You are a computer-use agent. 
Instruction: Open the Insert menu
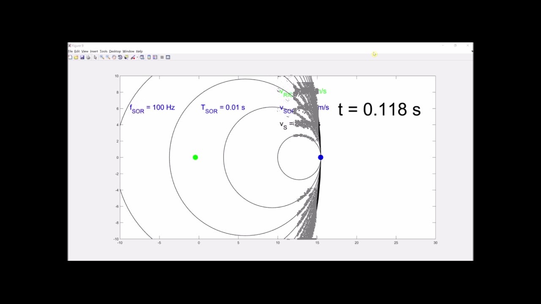pyautogui.click(x=94, y=51)
